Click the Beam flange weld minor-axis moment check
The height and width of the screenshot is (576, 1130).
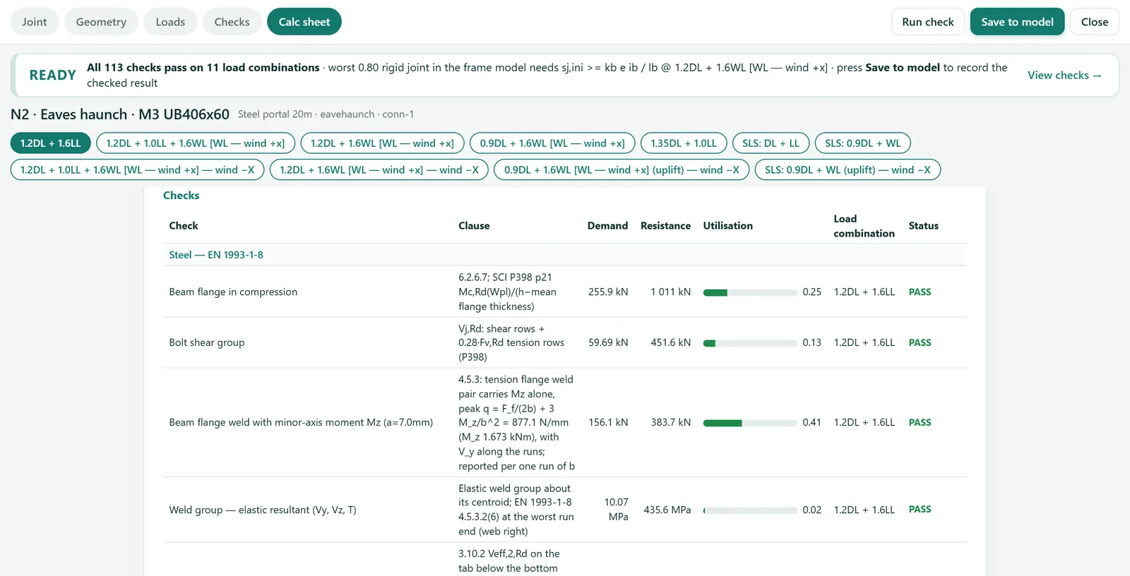pos(565,422)
